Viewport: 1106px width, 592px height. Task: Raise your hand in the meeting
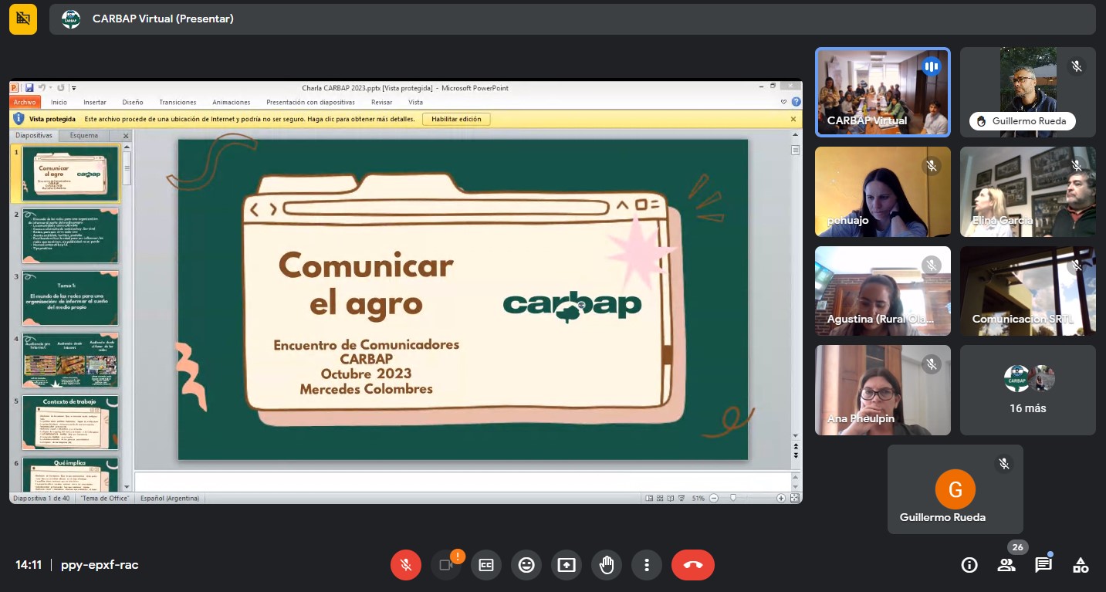(x=607, y=565)
